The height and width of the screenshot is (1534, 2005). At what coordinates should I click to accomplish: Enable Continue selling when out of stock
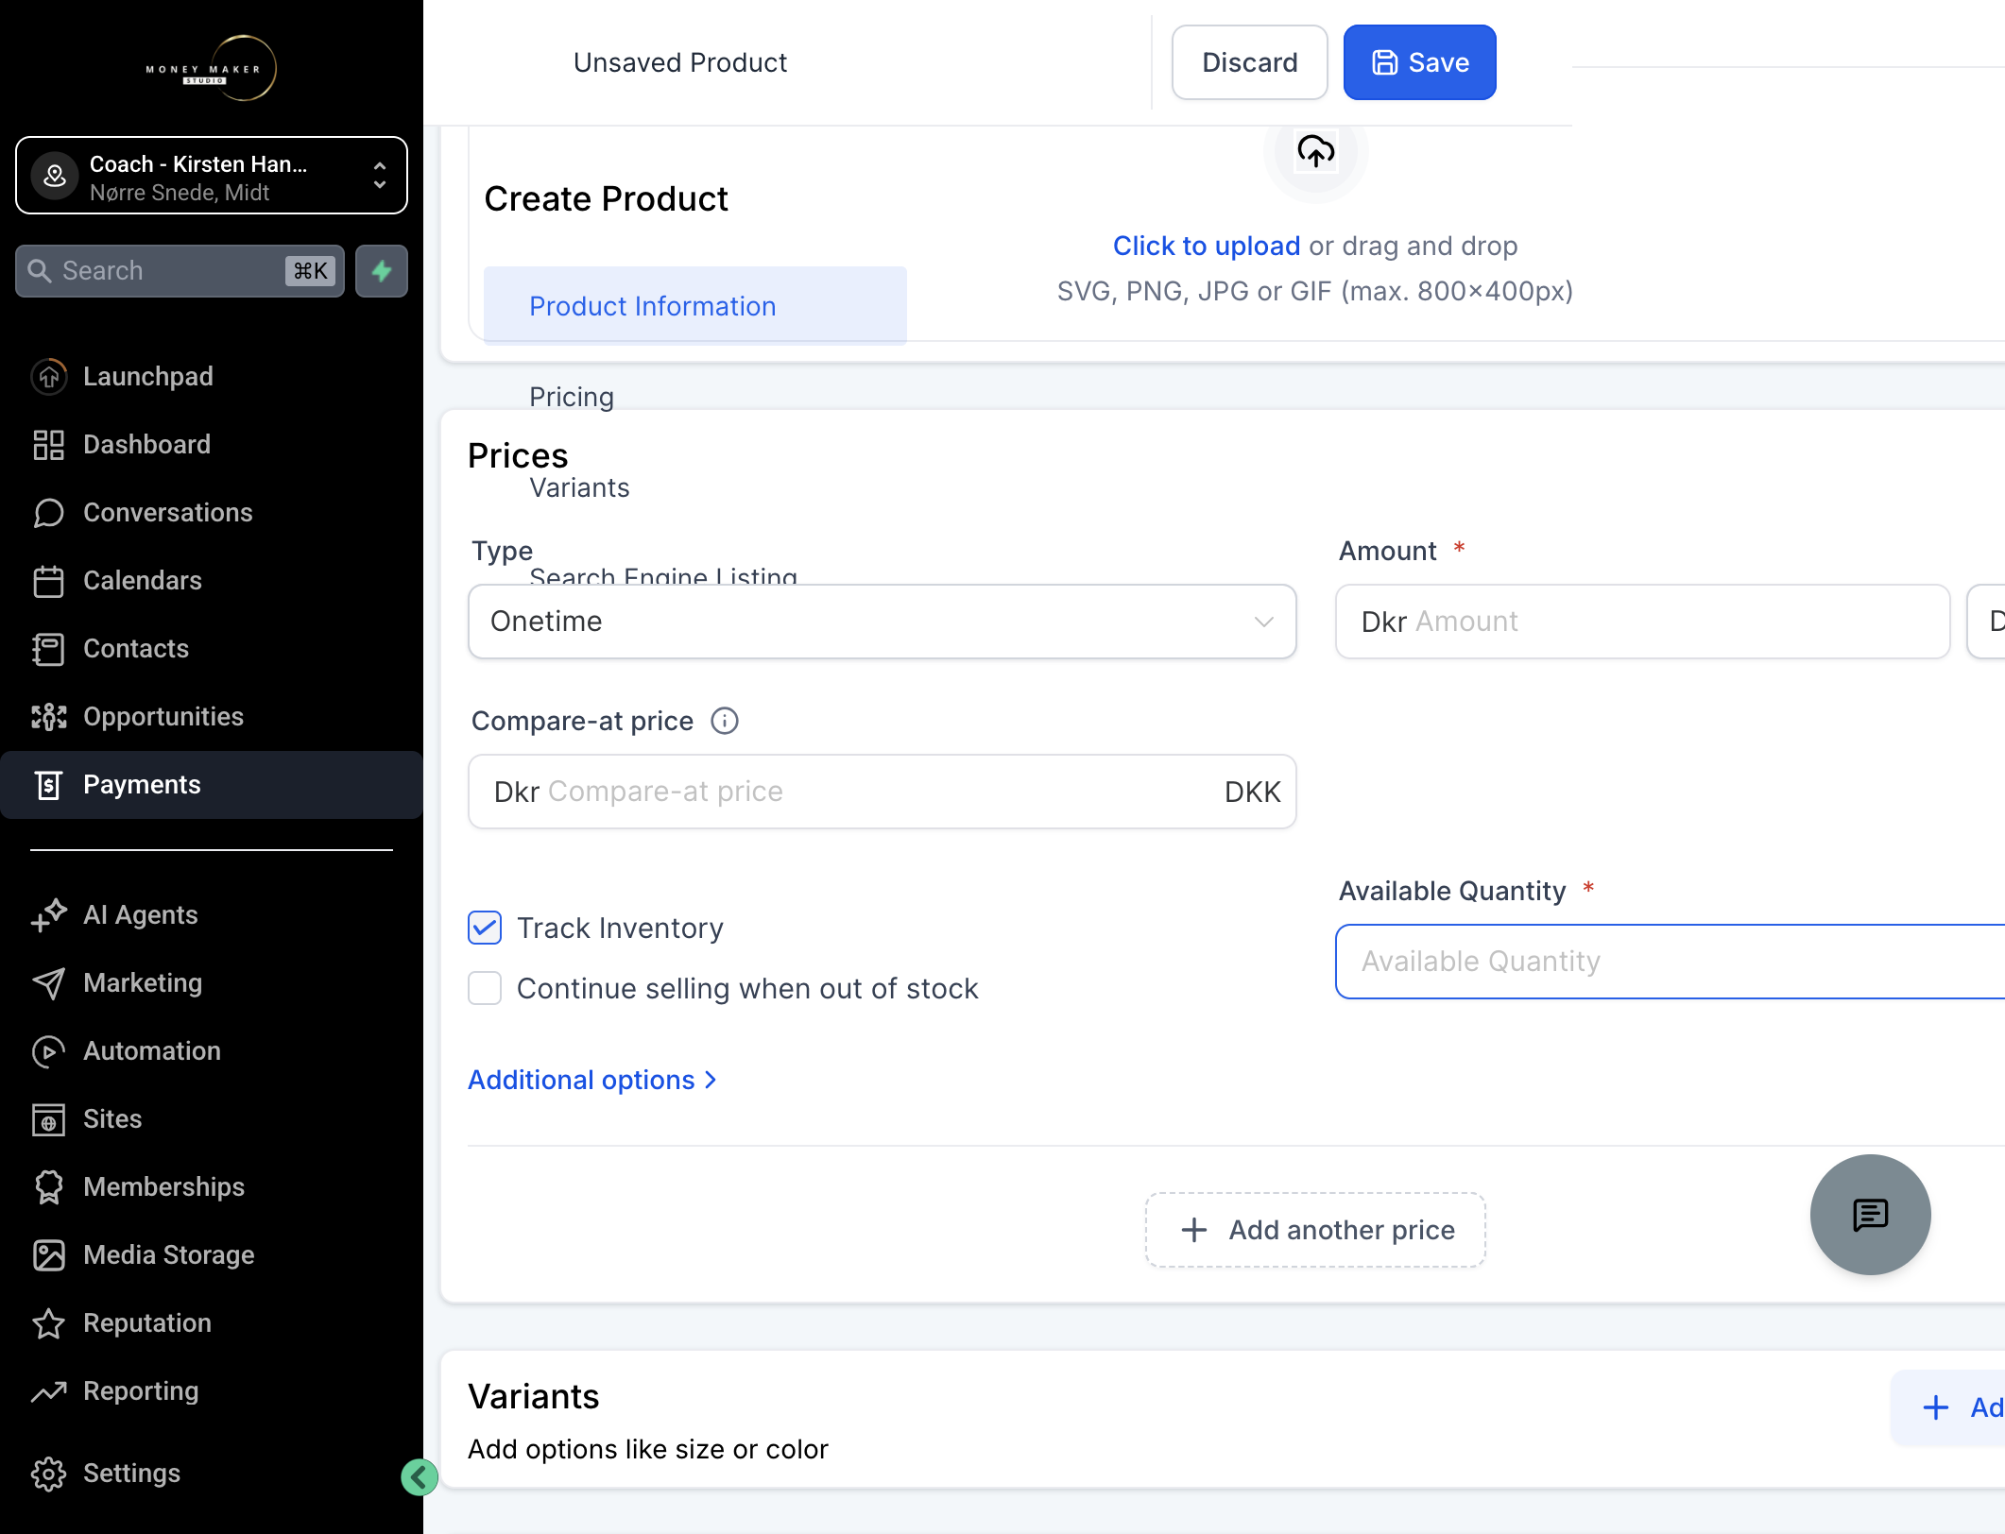pos(485,988)
